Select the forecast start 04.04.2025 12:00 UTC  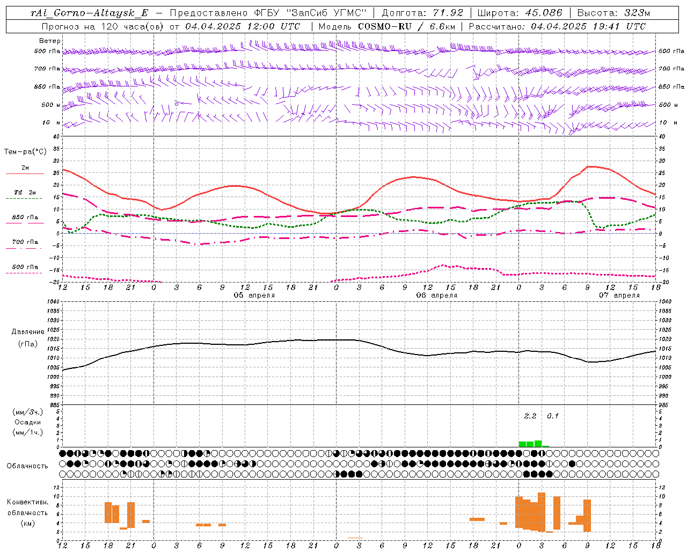click(243, 26)
